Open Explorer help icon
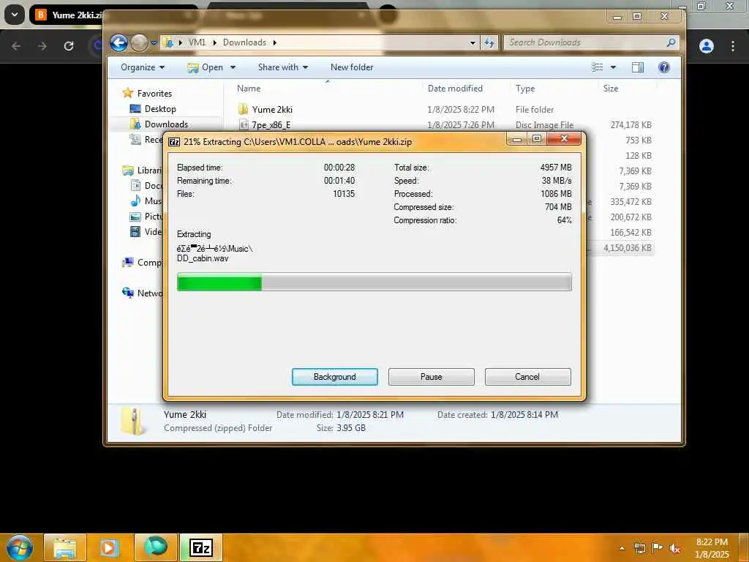The width and height of the screenshot is (749, 562). click(664, 67)
